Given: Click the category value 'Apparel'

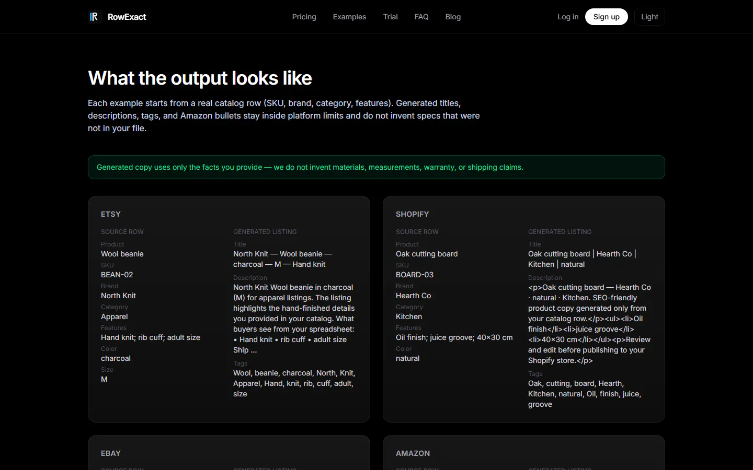Looking at the screenshot, I should [115, 316].
